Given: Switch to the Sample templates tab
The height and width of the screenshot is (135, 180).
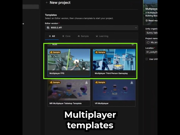Looking at the screenshot, I should (x=83, y=36).
